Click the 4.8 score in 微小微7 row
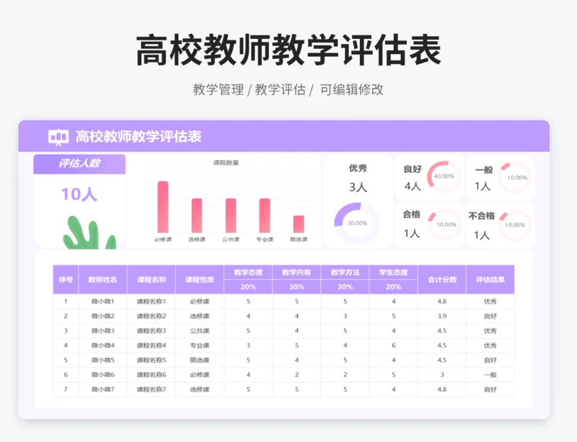Screen dimensions: 577x442 (442, 389)
